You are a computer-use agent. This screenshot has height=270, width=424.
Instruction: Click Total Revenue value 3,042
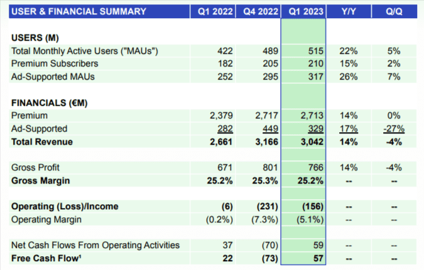click(312, 142)
